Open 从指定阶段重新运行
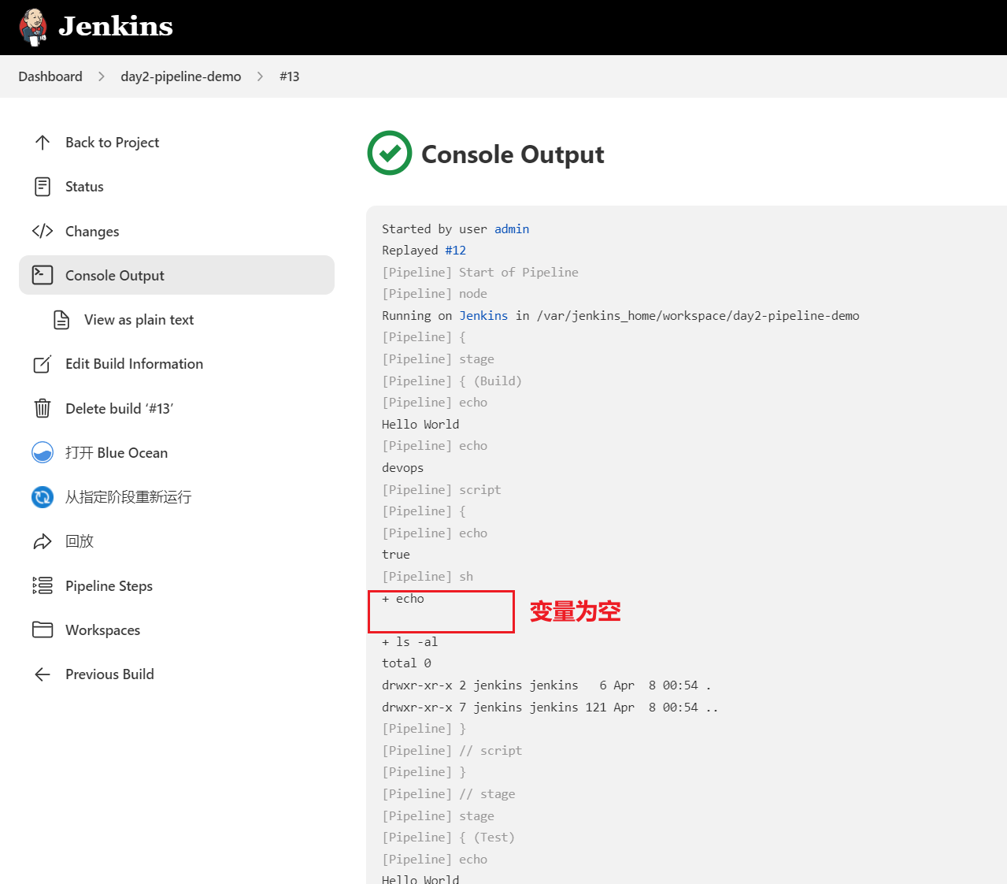Image resolution: width=1007 pixels, height=884 pixels. click(x=128, y=497)
